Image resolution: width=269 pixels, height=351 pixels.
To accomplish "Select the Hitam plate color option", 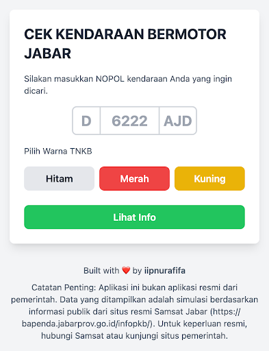I will coord(60,178).
